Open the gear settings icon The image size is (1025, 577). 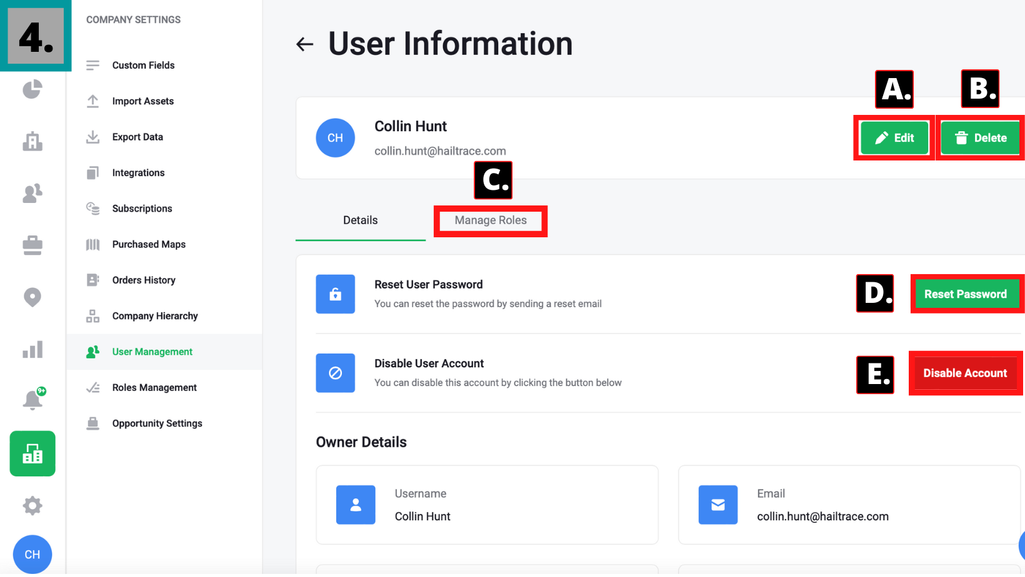point(32,506)
